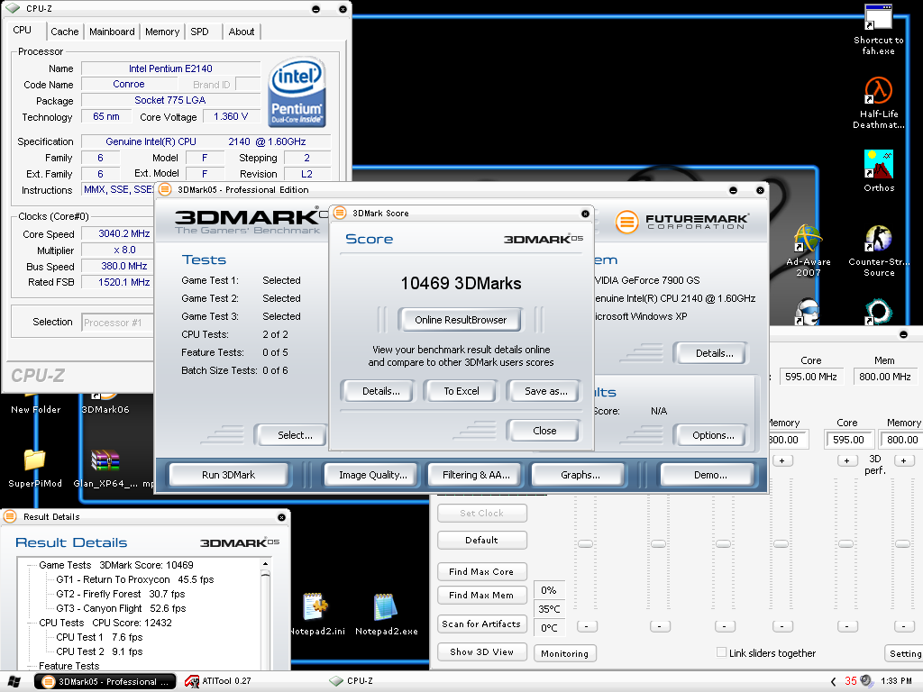This screenshot has height=692, width=923.
Task: Open the Cache tab in CPU-Z
Action: point(64,32)
